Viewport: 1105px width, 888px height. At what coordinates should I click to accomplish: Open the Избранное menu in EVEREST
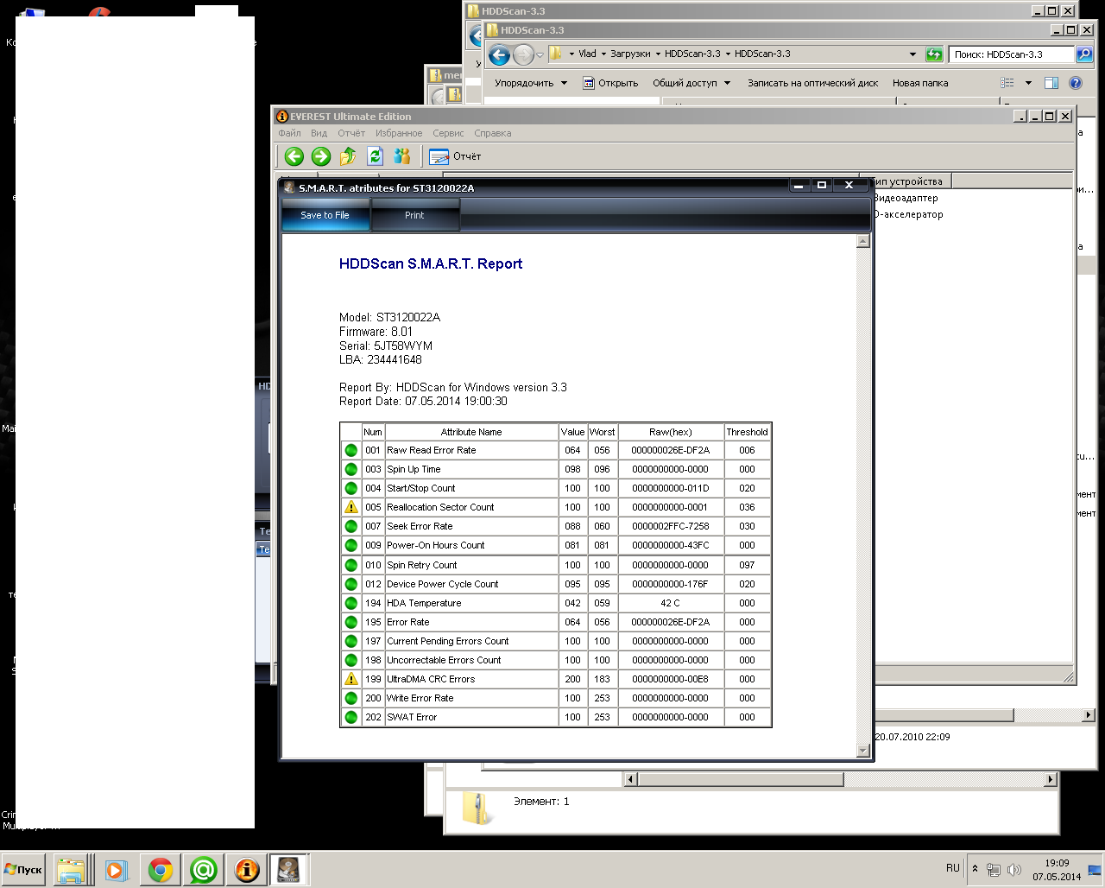coord(399,133)
